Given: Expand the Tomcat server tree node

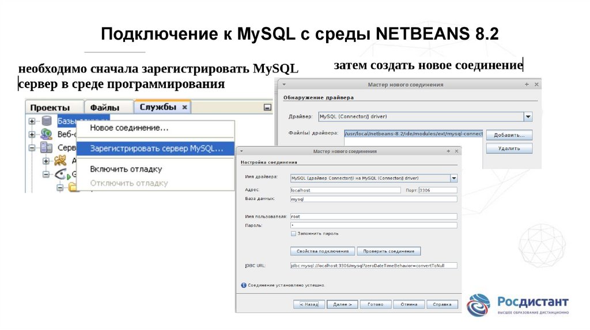Looking at the screenshot, I should tap(46, 161).
